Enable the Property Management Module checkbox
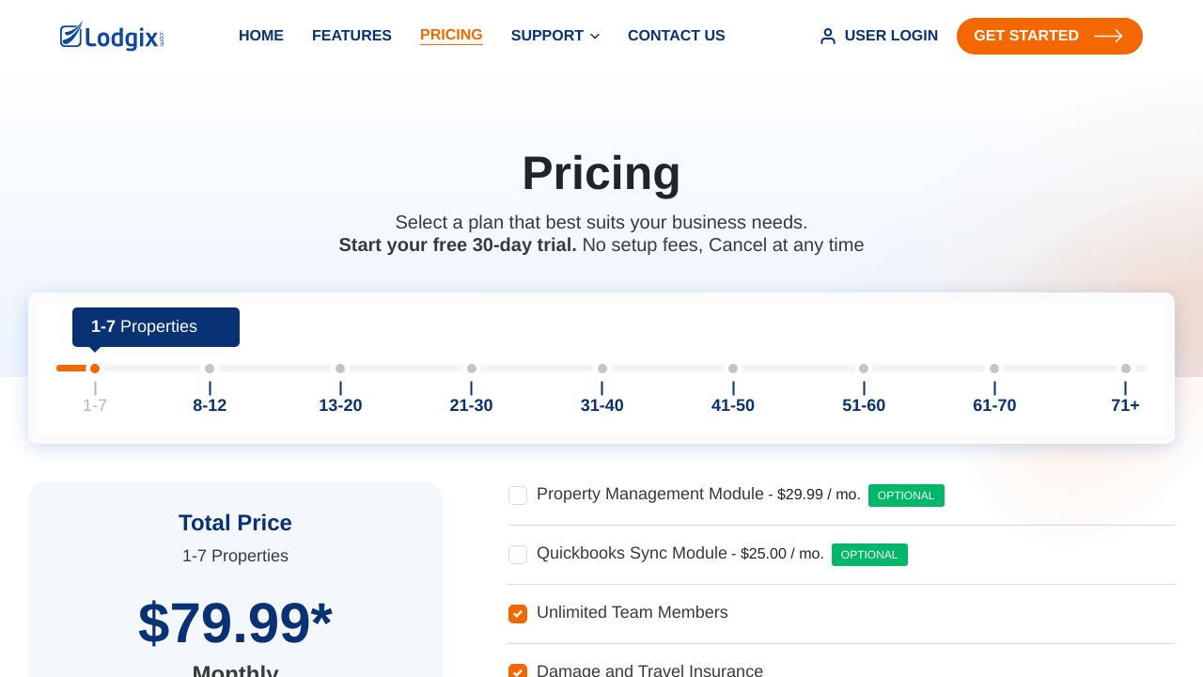 518,496
